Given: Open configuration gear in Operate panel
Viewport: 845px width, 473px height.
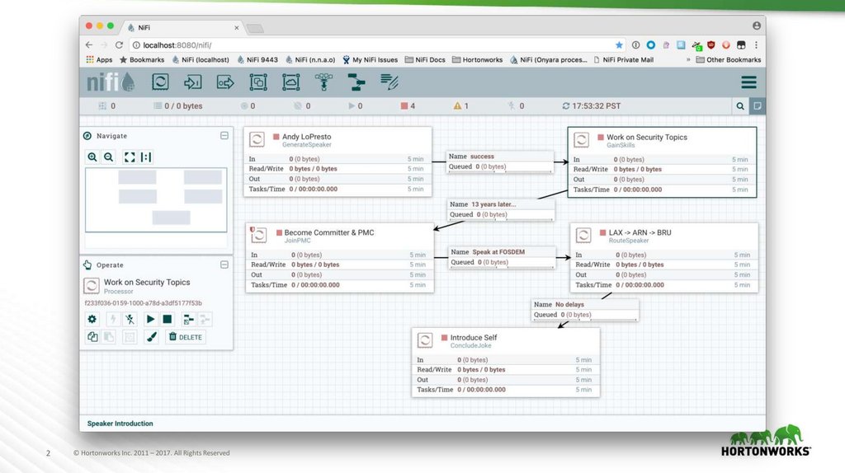Looking at the screenshot, I should click(x=92, y=319).
